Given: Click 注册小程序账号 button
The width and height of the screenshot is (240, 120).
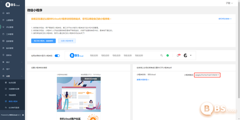Looking at the screenshot, I should coord(67,41).
